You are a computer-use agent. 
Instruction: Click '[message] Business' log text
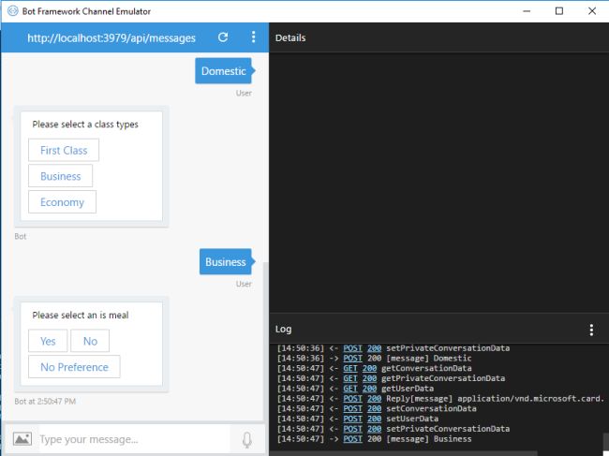pos(429,439)
